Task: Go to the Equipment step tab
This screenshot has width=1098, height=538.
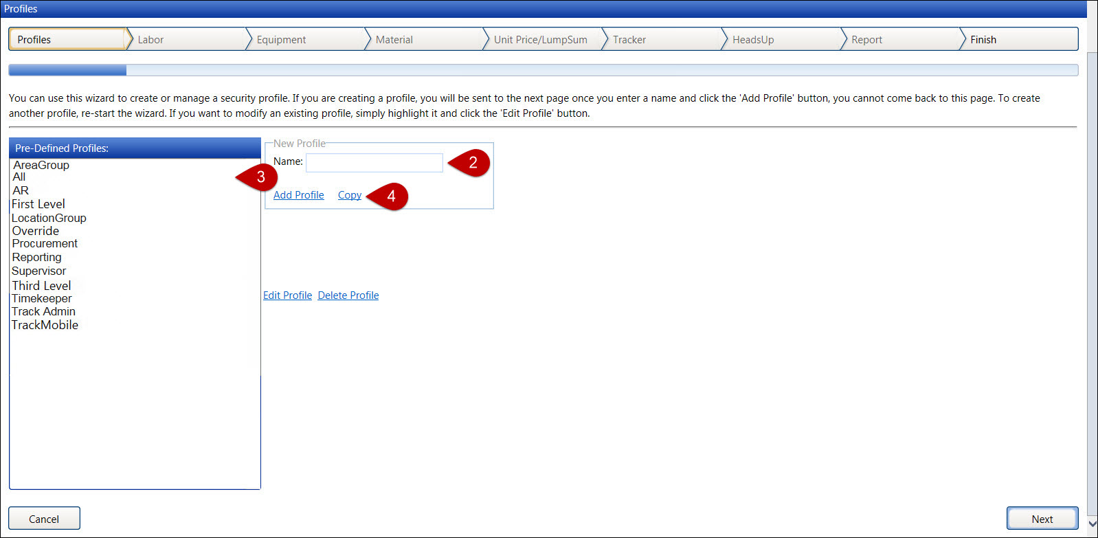Action: point(281,40)
